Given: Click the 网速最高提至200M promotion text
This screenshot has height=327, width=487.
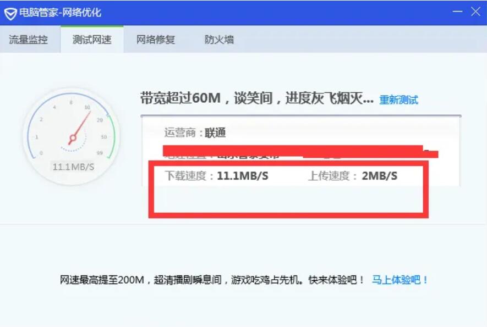Looking at the screenshot, I should tap(212, 280).
